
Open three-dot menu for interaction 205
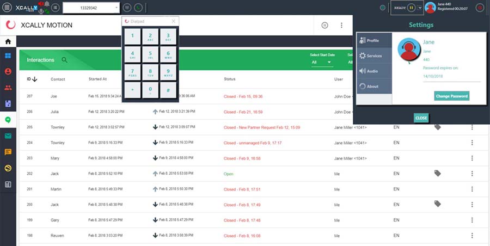pyautogui.click(x=472, y=127)
